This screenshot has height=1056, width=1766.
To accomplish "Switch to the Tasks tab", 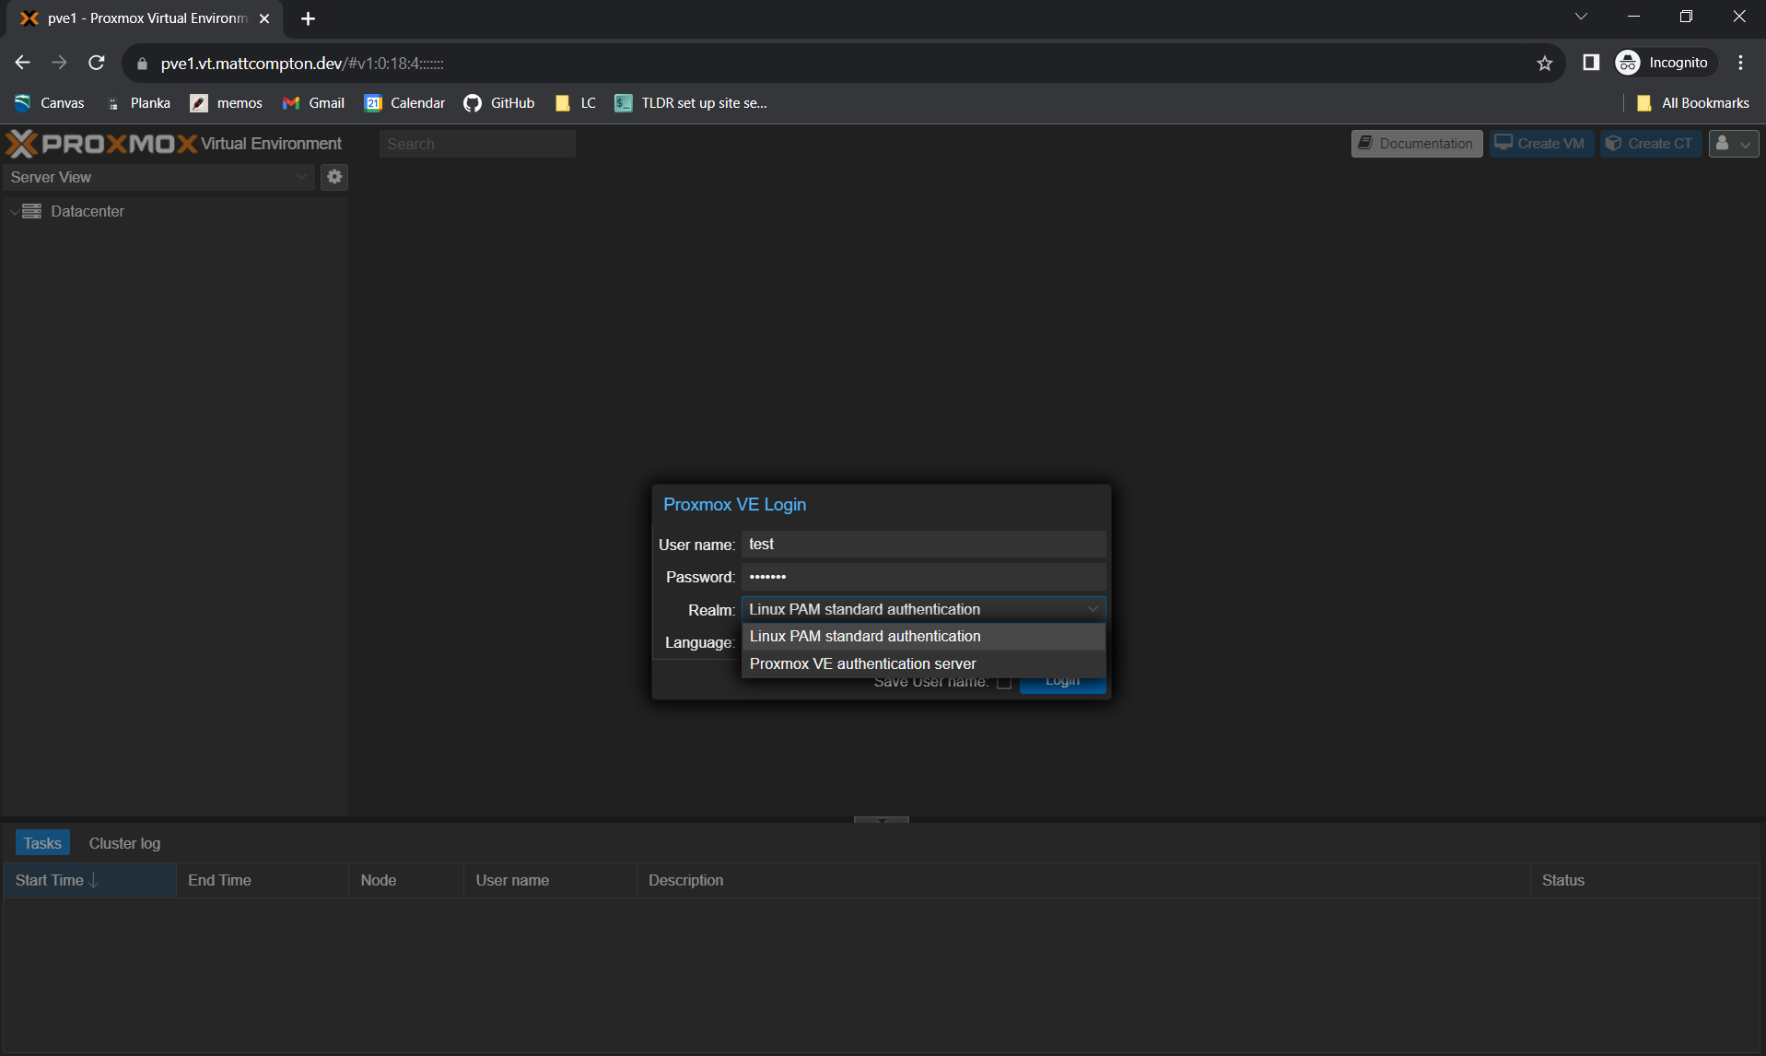I will [42, 843].
